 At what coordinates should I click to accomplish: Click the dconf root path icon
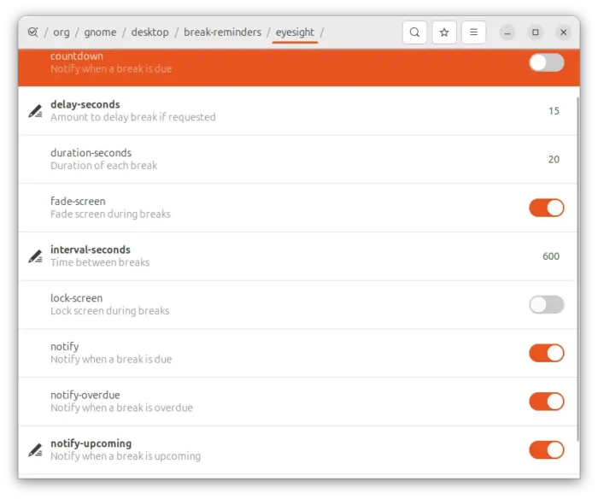(32, 32)
